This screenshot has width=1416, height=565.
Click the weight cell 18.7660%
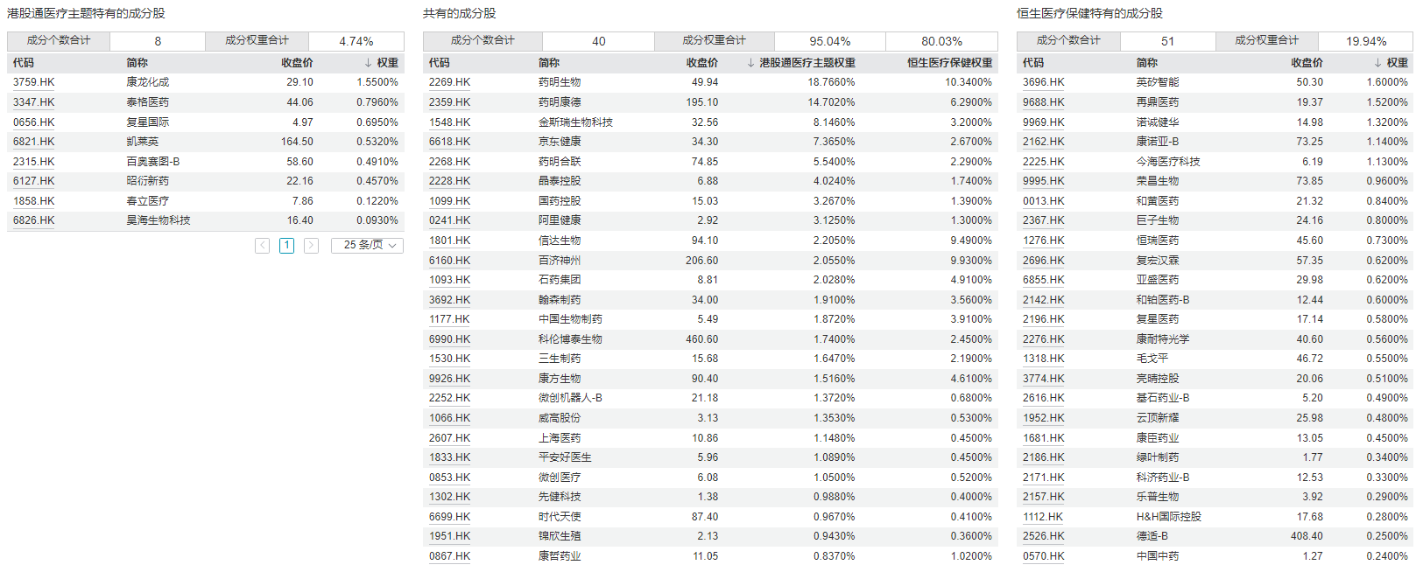832,82
